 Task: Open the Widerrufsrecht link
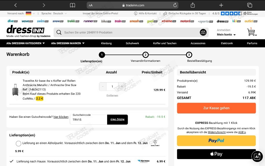pos(217,132)
